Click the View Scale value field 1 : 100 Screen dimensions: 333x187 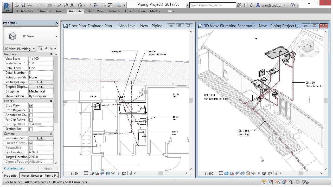coord(41,59)
